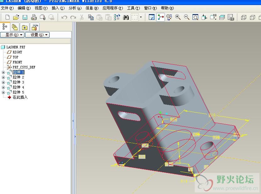
Task: Save the current model
Action: point(25,17)
